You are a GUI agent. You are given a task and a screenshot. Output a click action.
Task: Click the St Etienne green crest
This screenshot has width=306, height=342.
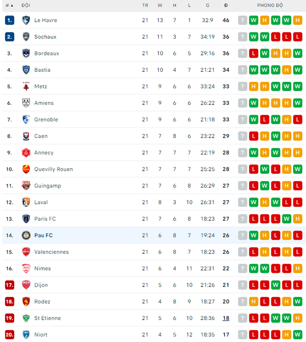coord(26,318)
